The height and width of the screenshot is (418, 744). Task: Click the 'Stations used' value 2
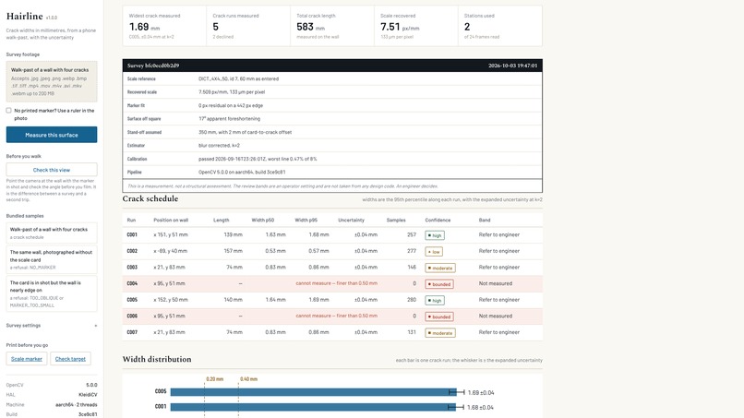[467, 27]
